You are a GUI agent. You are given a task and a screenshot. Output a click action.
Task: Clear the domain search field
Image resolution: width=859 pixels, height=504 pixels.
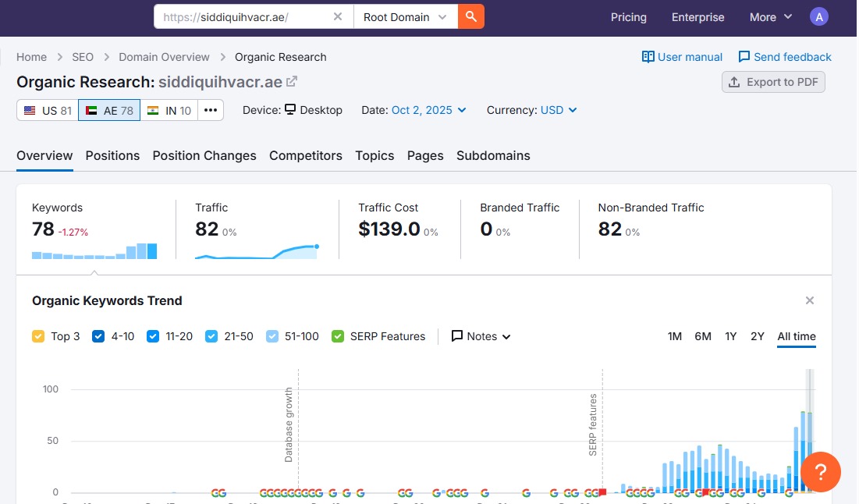tap(338, 16)
